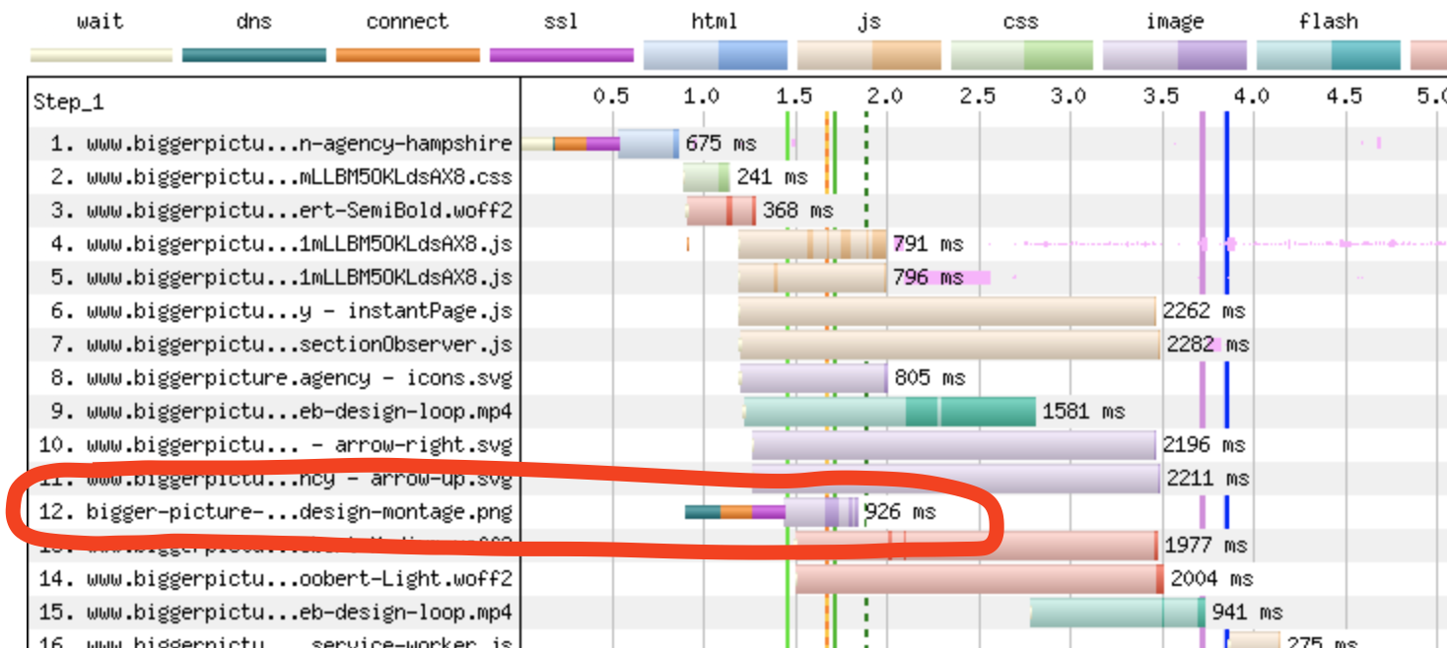Open request 6 instantPage.js
This screenshot has height=648, width=1447.
point(281,311)
